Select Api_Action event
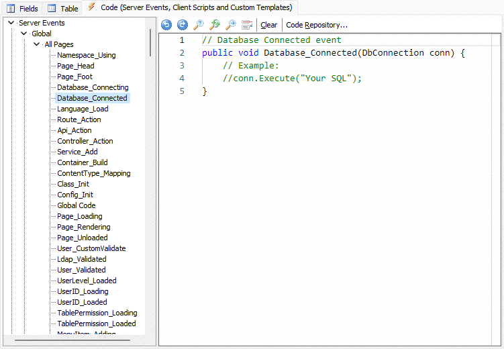 point(74,130)
